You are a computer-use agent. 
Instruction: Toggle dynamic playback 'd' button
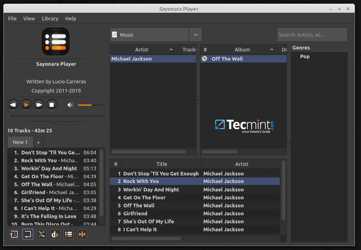pyautogui.click(x=55, y=234)
